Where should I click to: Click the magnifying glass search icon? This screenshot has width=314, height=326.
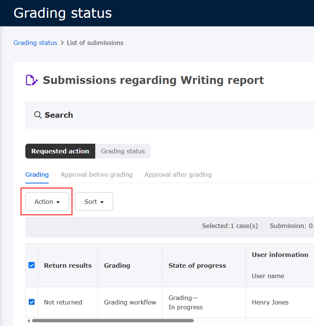coord(38,115)
